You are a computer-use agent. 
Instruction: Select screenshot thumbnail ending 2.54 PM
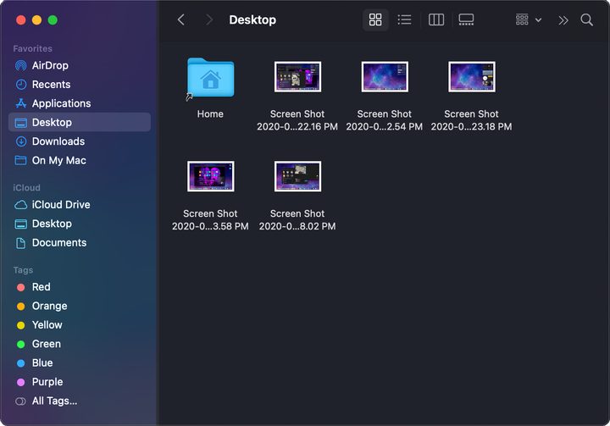click(385, 76)
